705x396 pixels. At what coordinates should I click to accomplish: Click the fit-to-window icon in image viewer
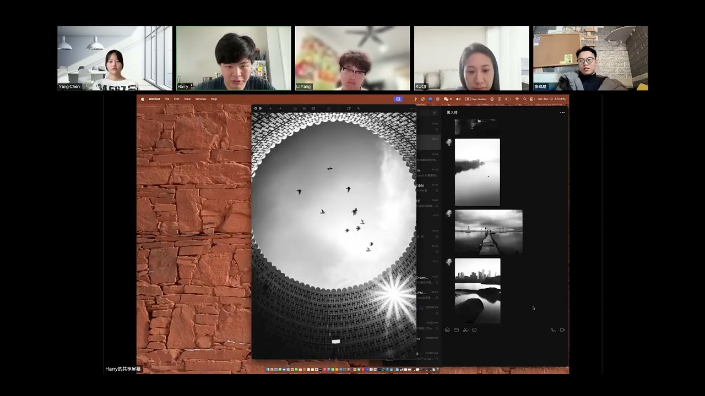[x=313, y=108]
